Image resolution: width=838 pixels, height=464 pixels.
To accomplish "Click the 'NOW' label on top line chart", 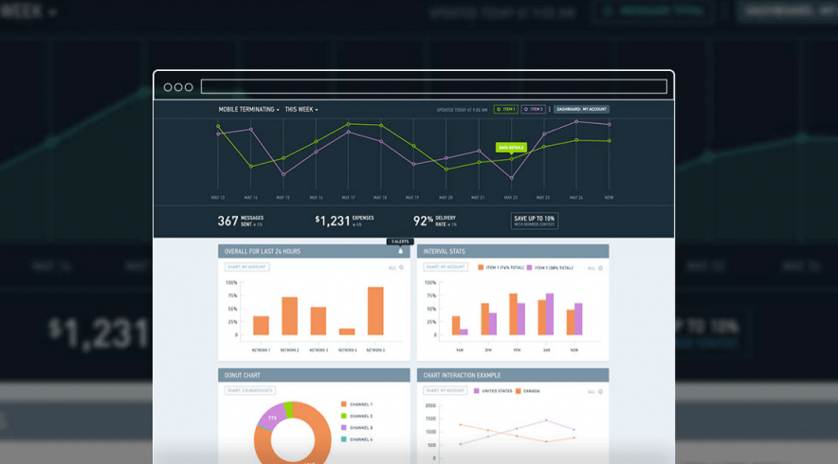I will (x=609, y=198).
